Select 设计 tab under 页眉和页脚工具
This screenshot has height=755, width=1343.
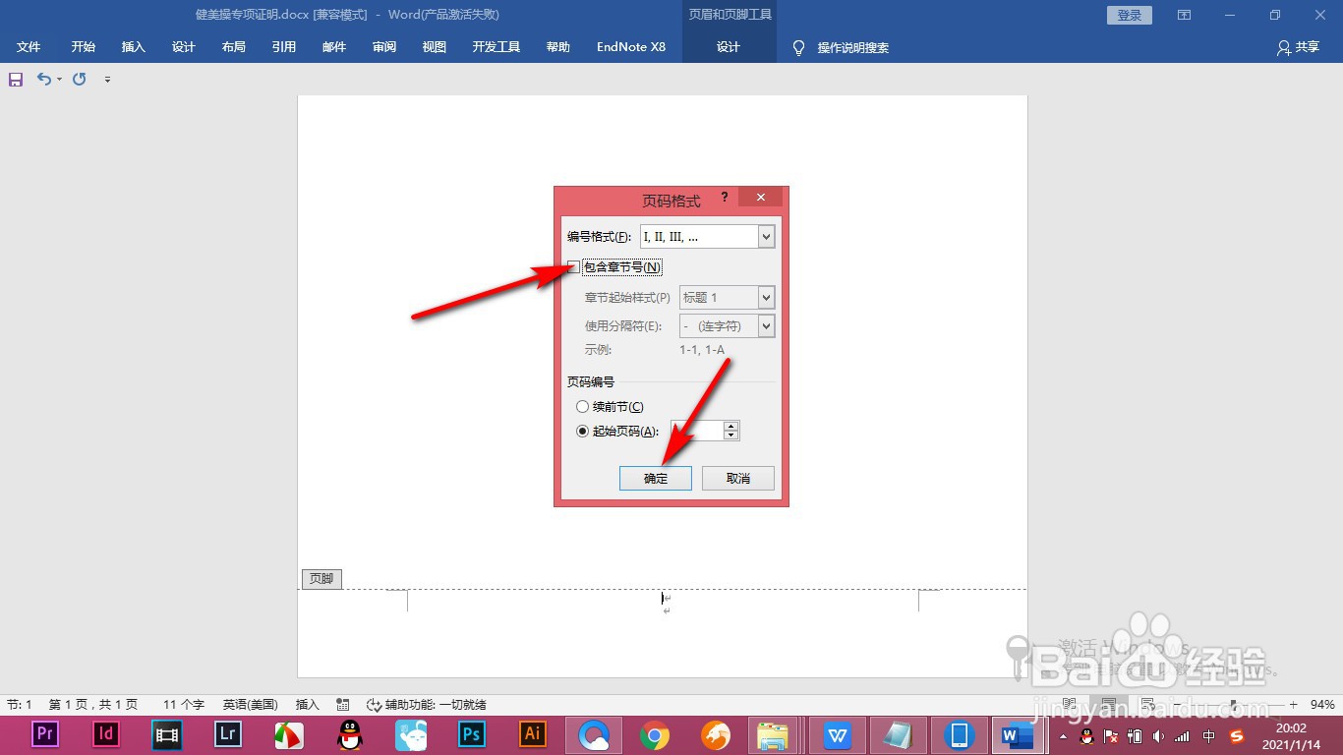(729, 47)
